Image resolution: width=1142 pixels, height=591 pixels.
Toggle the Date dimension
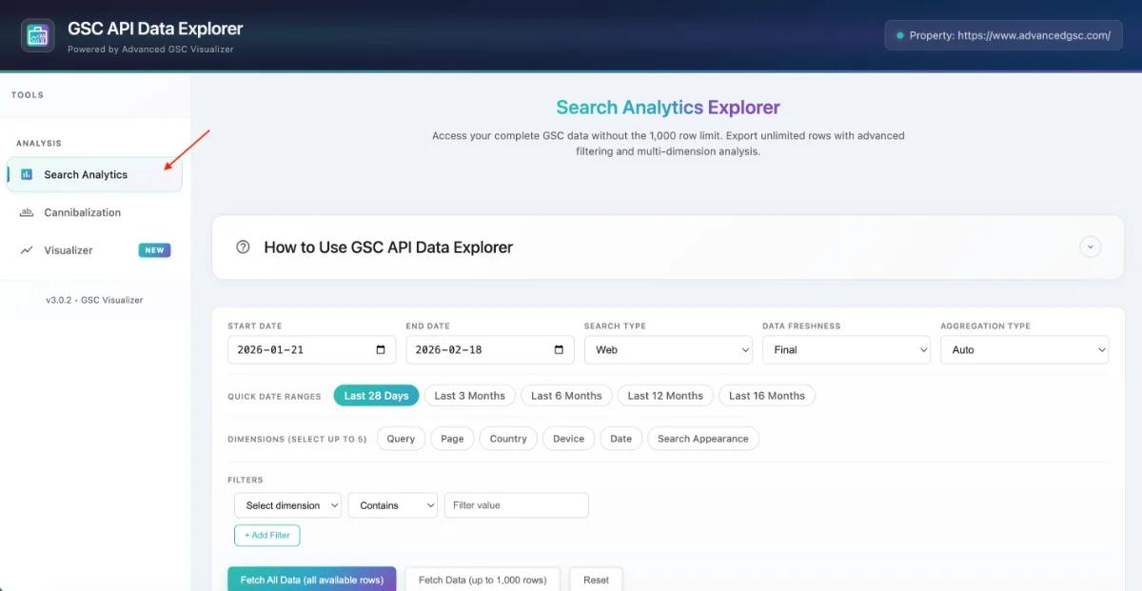620,439
